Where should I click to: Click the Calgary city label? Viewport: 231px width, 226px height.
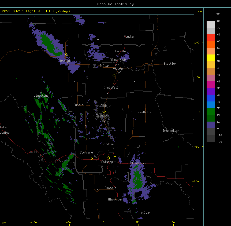107,162
